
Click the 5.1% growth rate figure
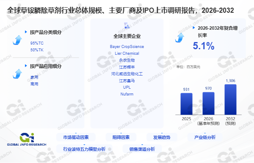pyautogui.click(x=204, y=46)
